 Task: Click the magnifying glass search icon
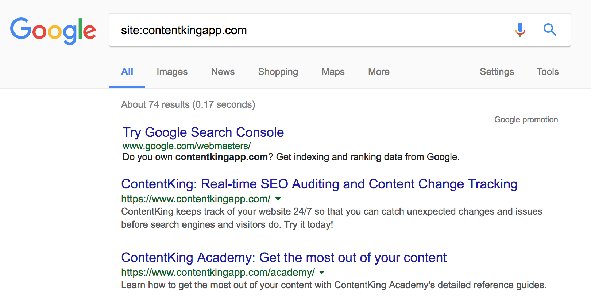pyautogui.click(x=549, y=30)
